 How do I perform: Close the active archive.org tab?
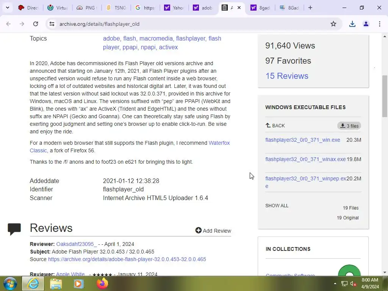coord(239,8)
